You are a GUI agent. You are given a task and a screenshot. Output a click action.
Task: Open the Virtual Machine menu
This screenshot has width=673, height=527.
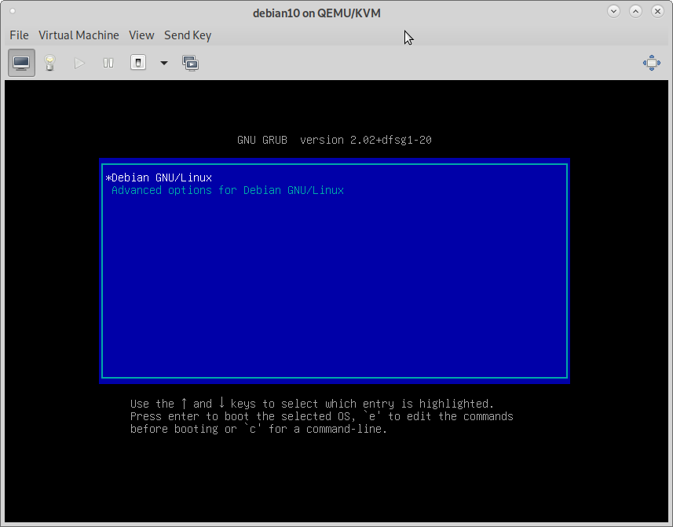pyautogui.click(x=79, y=35)
